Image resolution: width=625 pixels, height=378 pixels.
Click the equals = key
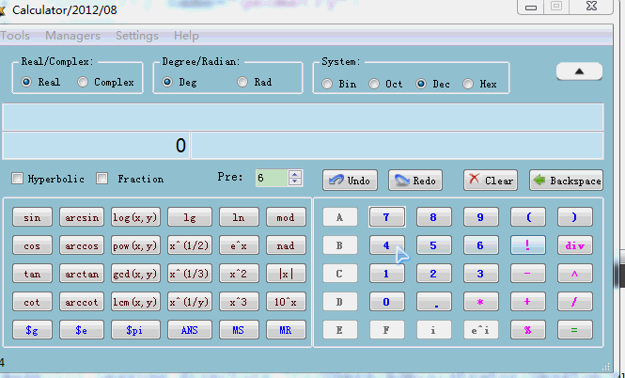575,330
